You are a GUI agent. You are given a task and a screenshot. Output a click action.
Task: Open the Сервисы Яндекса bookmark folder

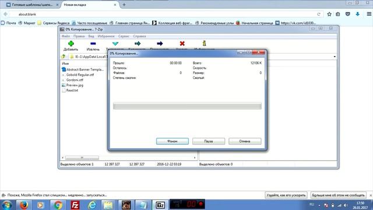(53, 23)
